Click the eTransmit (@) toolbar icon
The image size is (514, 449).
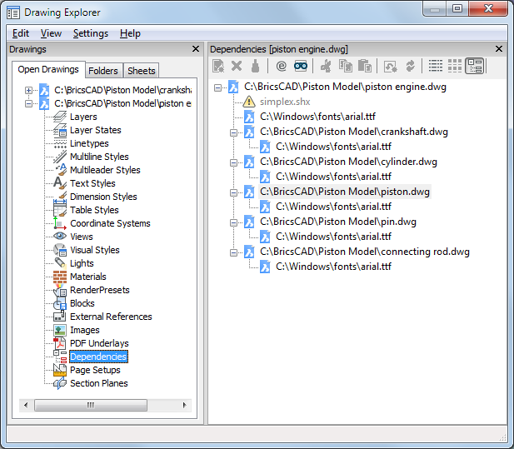282,66
